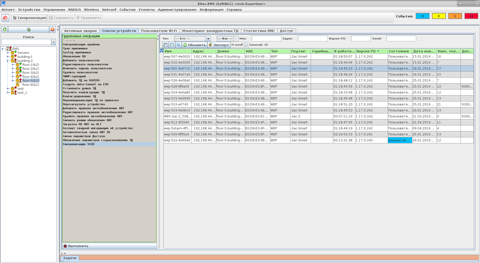Open the second '--- Все ---' subtype dropdown
Viewport: 480px width, 263px height.
236,39
